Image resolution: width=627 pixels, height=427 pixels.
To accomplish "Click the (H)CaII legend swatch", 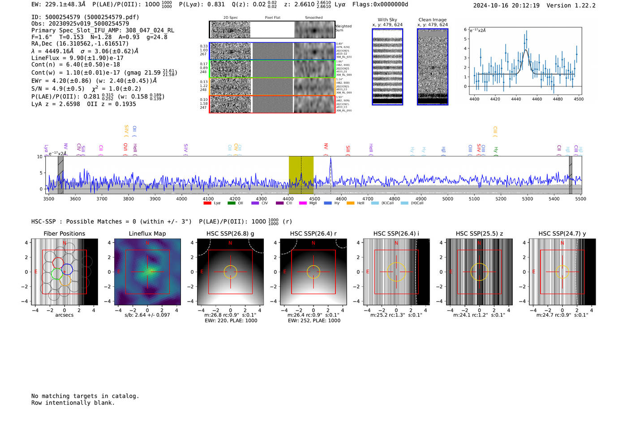I will (404, 203).
